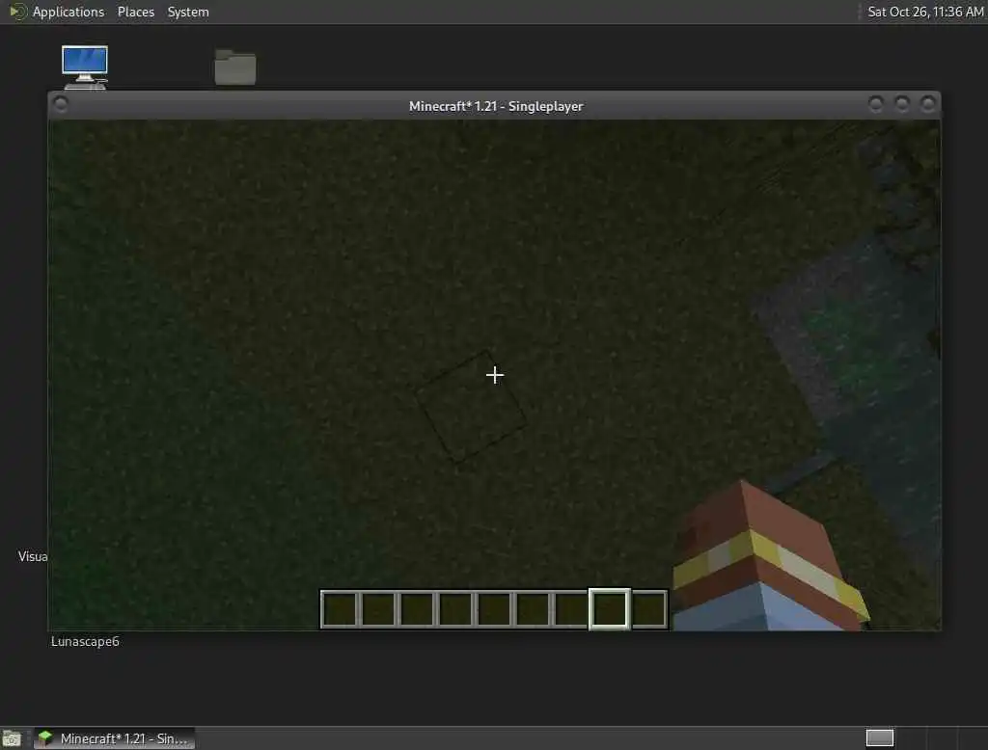Select the fifth hotbar slot
Image resolution: width=988 pixels, height=750 pixels.
(494, 609)
